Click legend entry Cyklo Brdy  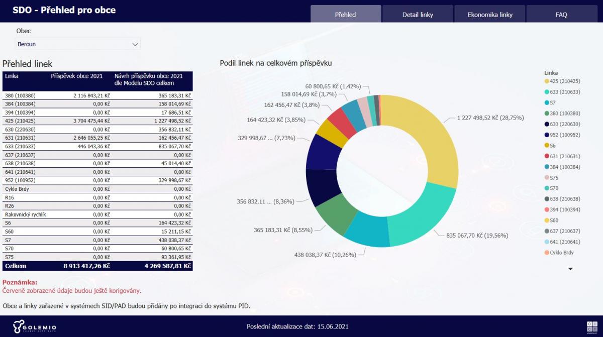click(559, 253)
